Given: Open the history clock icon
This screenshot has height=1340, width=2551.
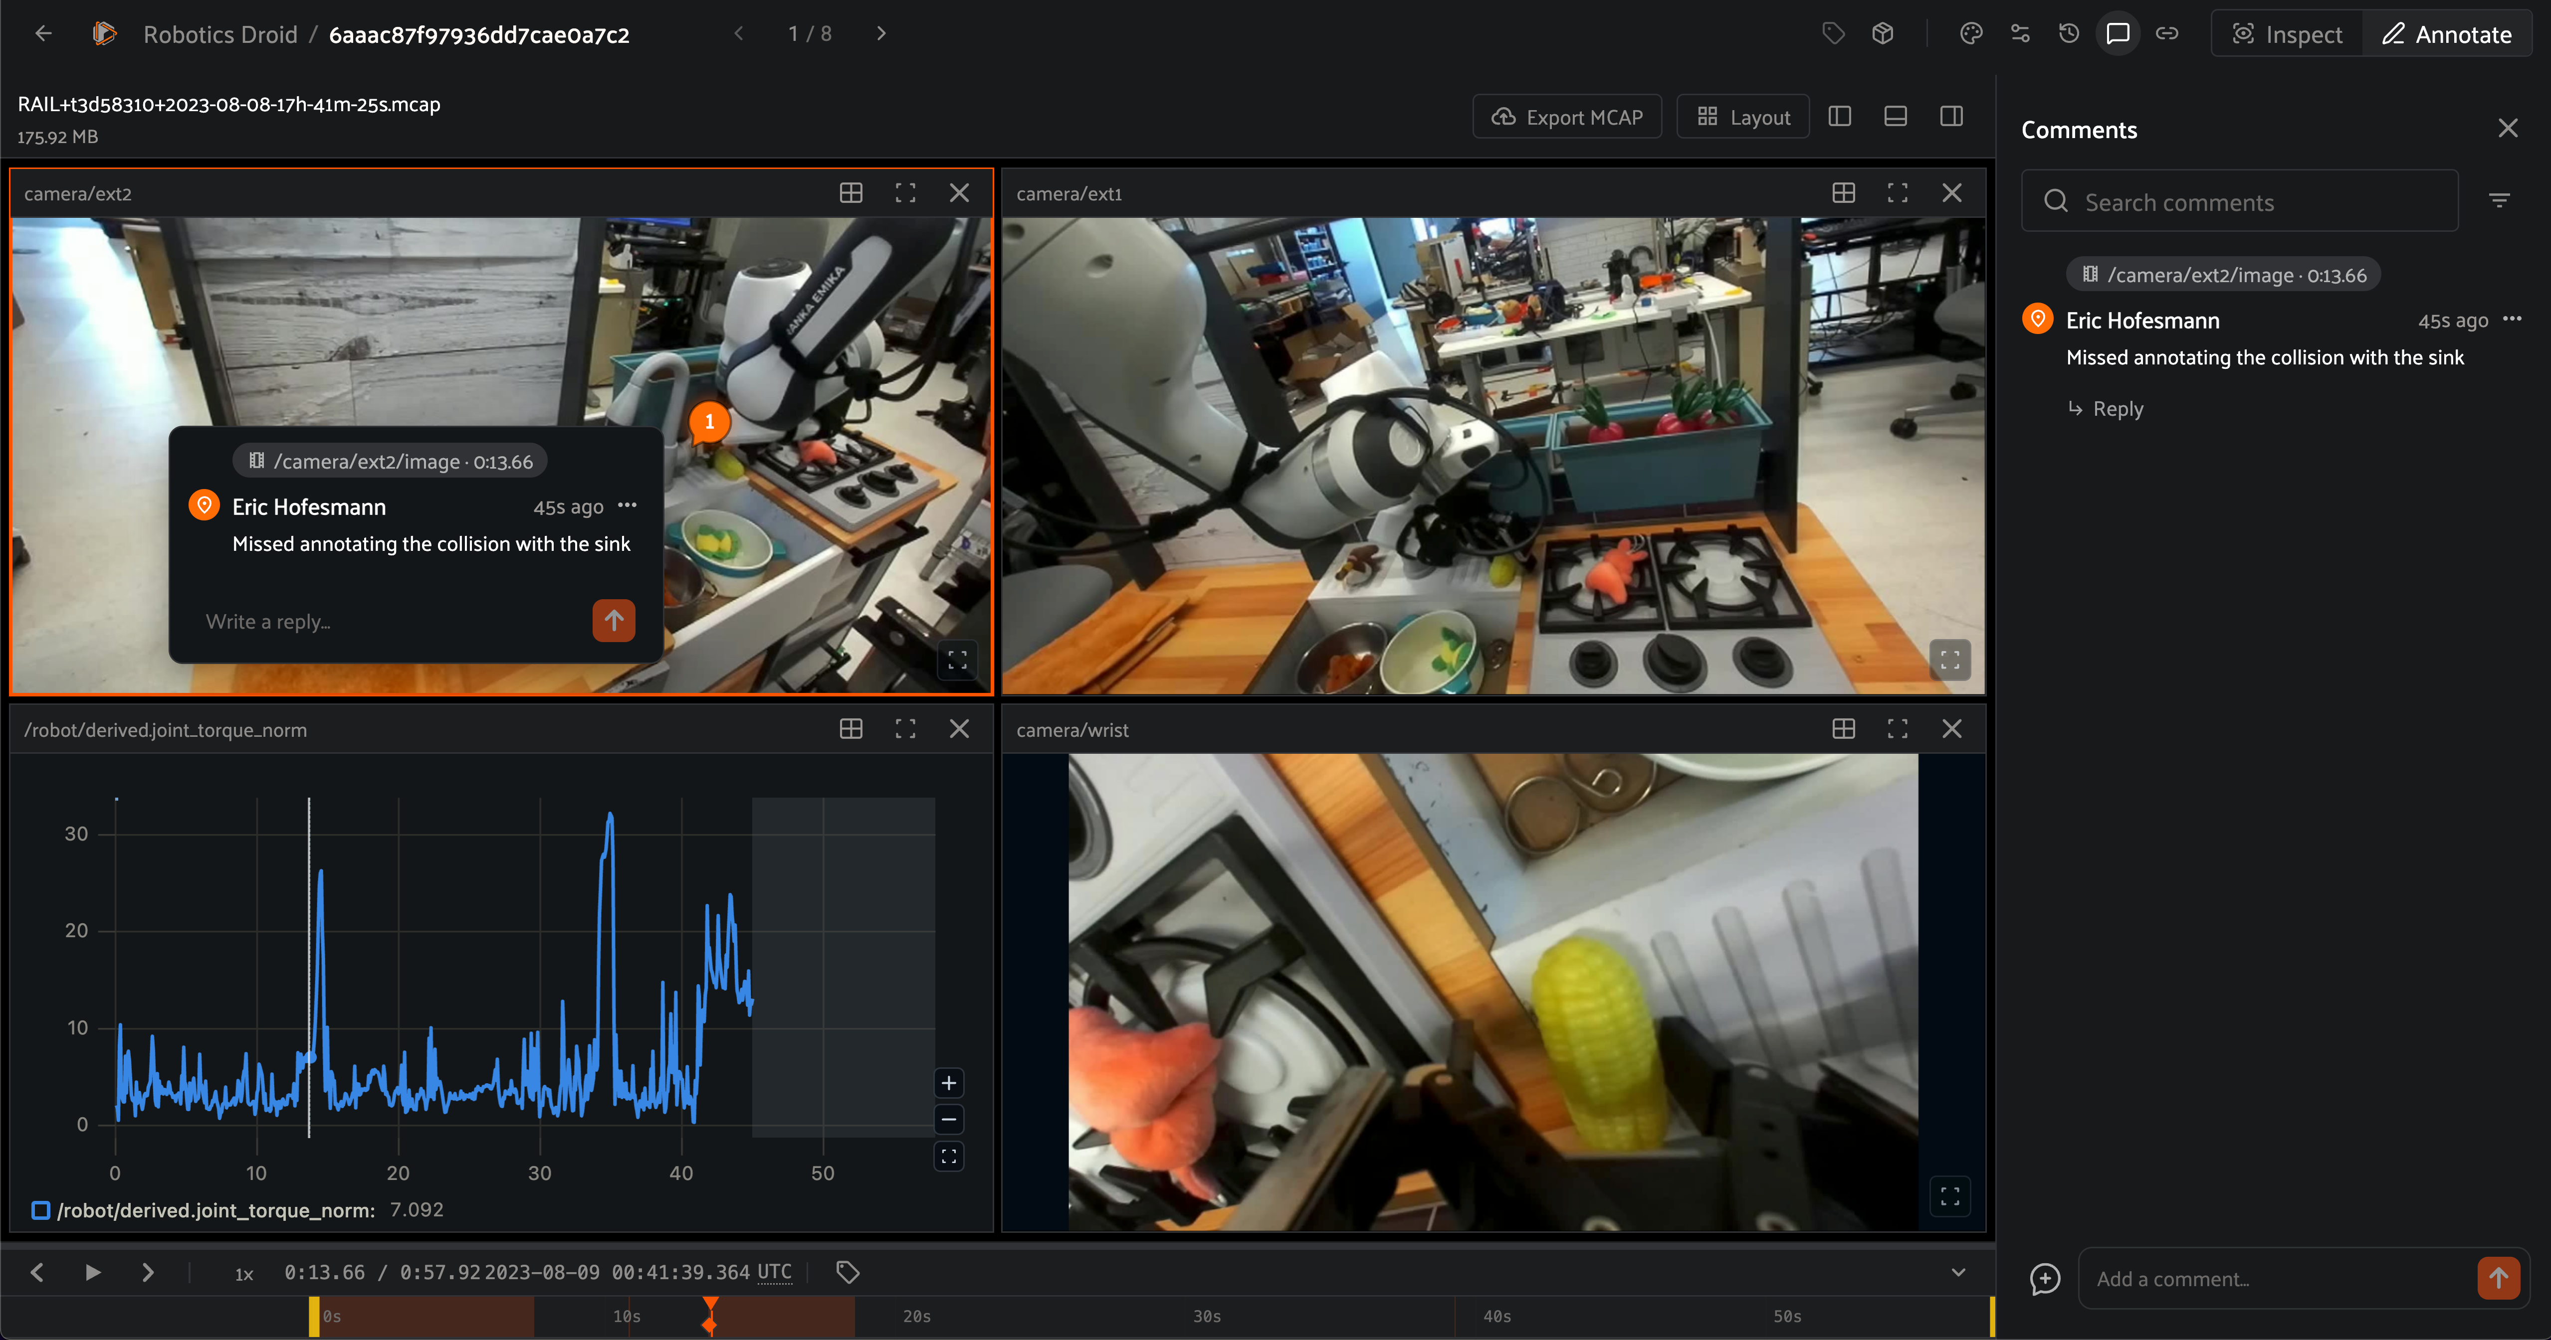Looking at the screenshot, I should (x=2069, y=33).
